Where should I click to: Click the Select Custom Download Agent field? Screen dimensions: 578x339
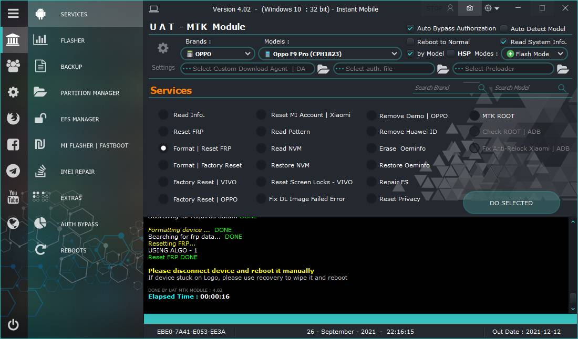[x=247, y=69]
